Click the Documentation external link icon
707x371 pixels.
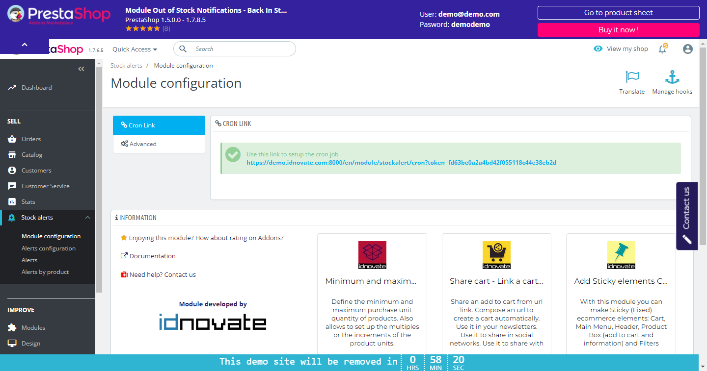[x=124, y=256]
